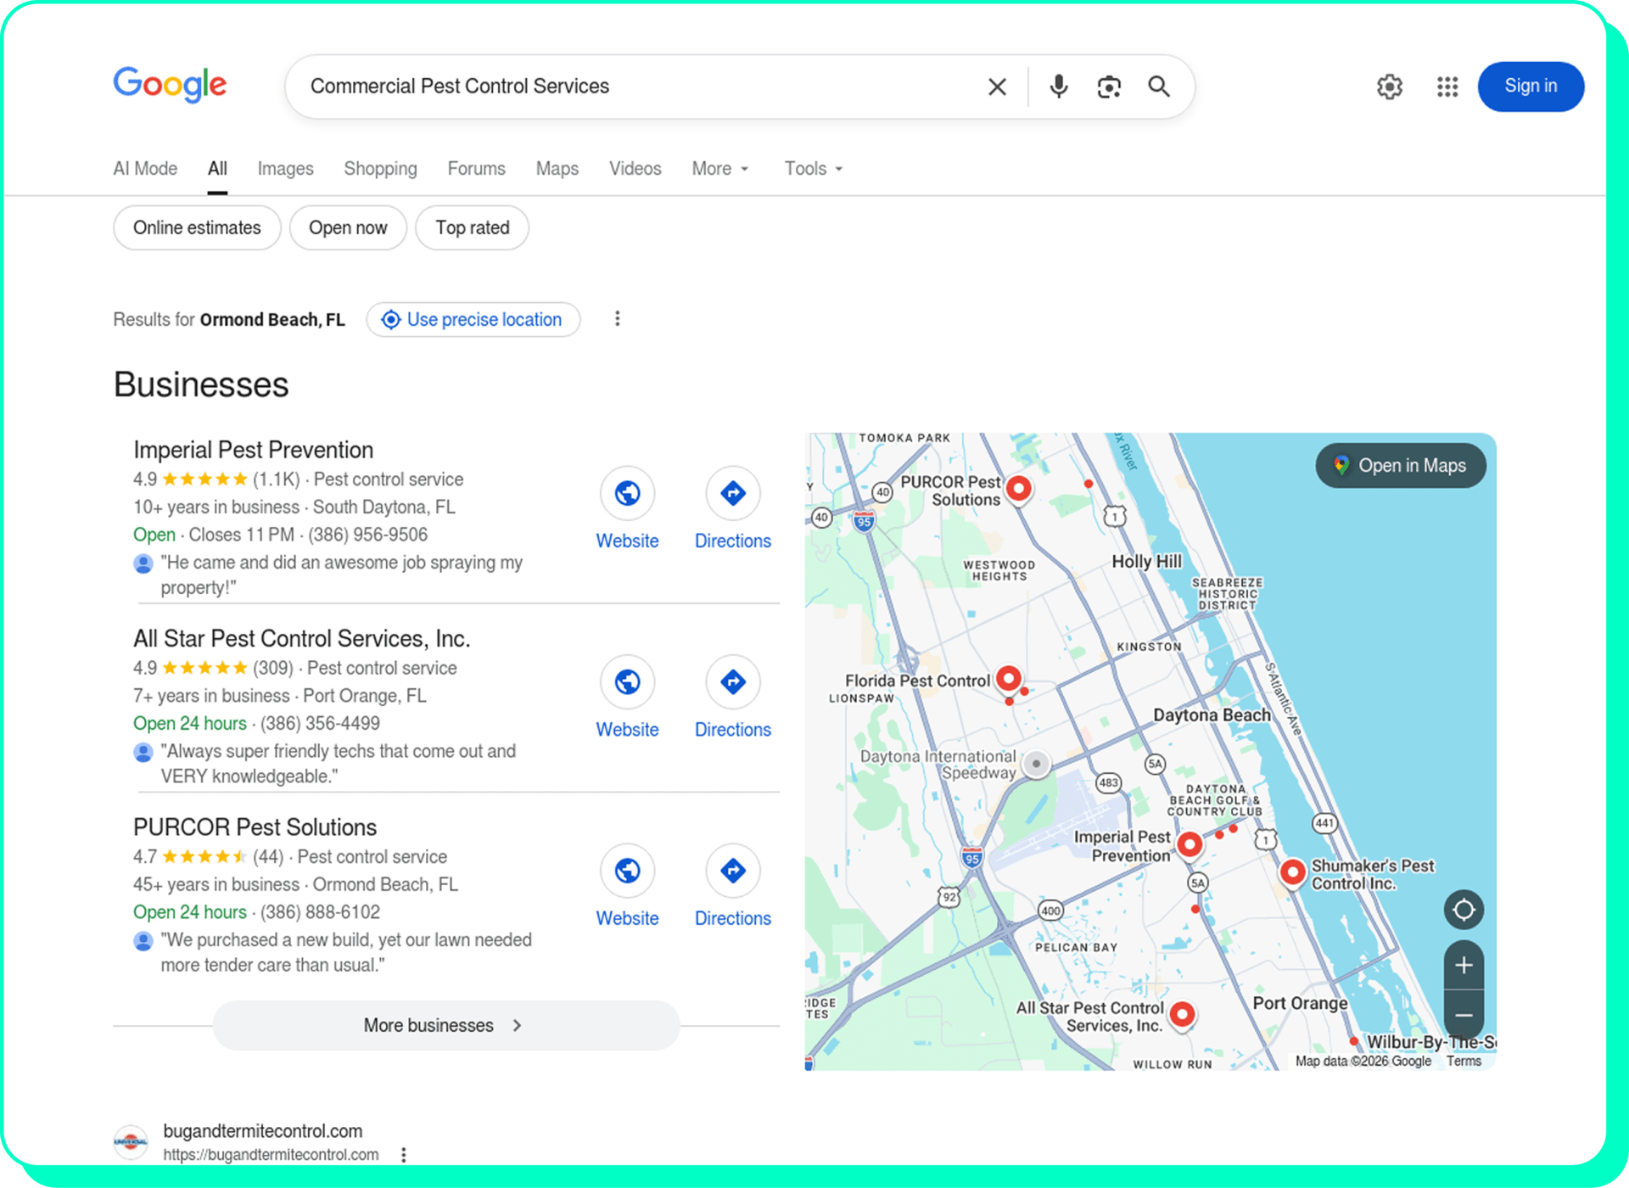Get directions to All Star Pest Control
The image size is (1629, 1188).
(733, 681)
